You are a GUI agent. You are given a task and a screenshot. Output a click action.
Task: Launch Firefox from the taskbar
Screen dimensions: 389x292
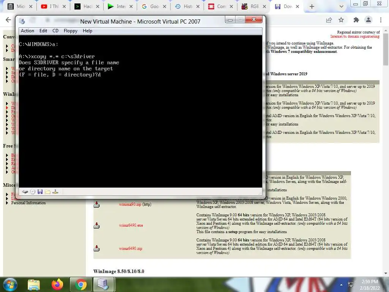point(57,284)
